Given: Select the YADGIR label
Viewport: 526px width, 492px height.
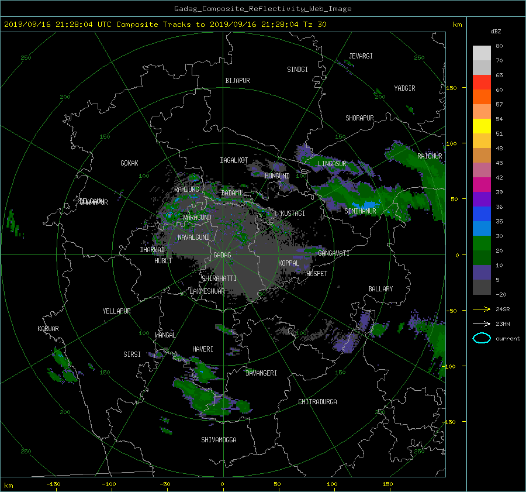Looking at the screenshot, I should click(x=404, y=88).
